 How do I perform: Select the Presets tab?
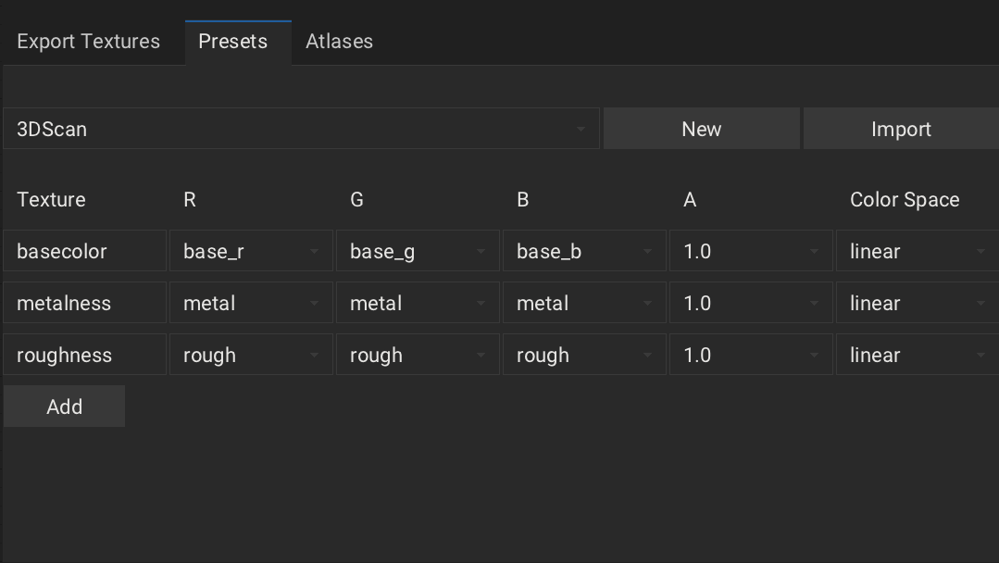[232, 42]
